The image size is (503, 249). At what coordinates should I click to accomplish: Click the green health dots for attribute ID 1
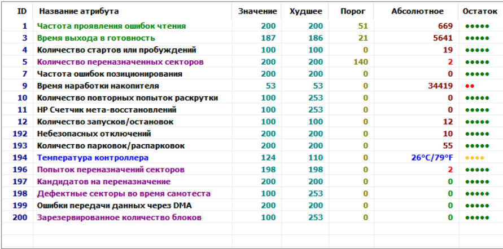click(x=476, y=26)
